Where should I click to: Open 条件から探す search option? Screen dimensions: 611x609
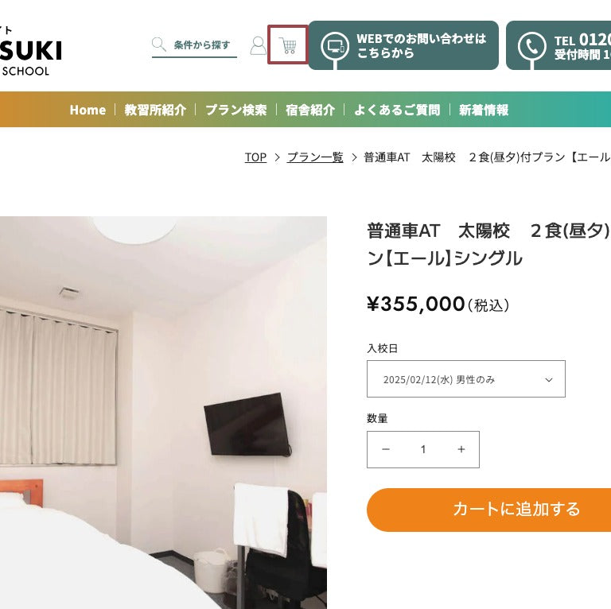click(x=202, y=45)
